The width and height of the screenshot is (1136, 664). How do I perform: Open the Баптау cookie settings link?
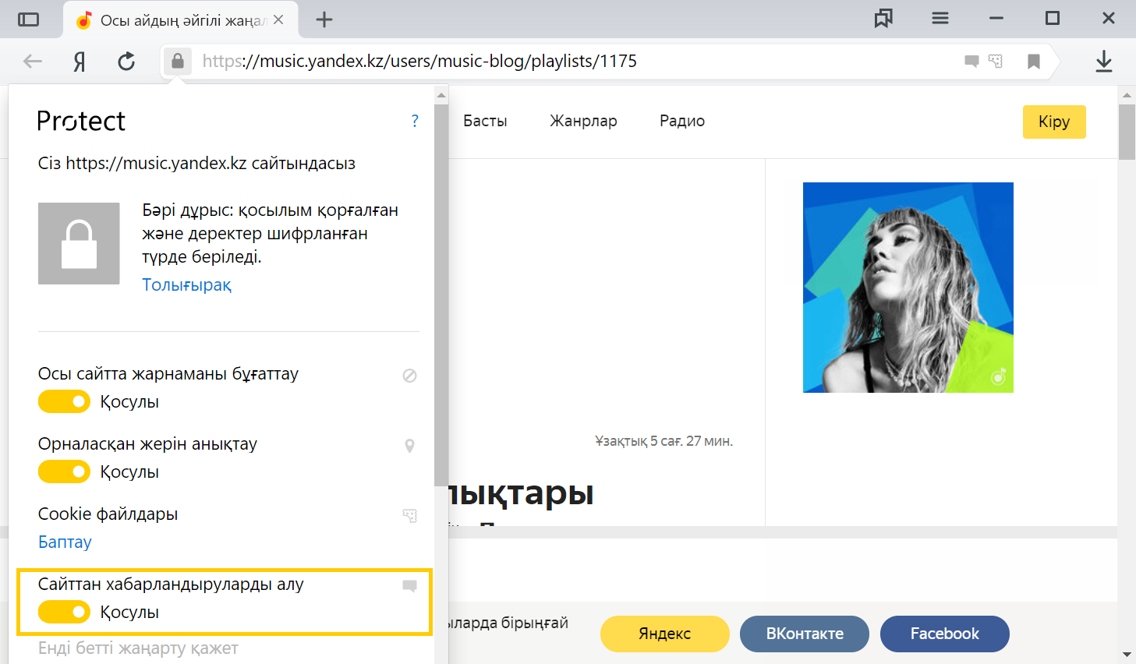pos(65,542)
